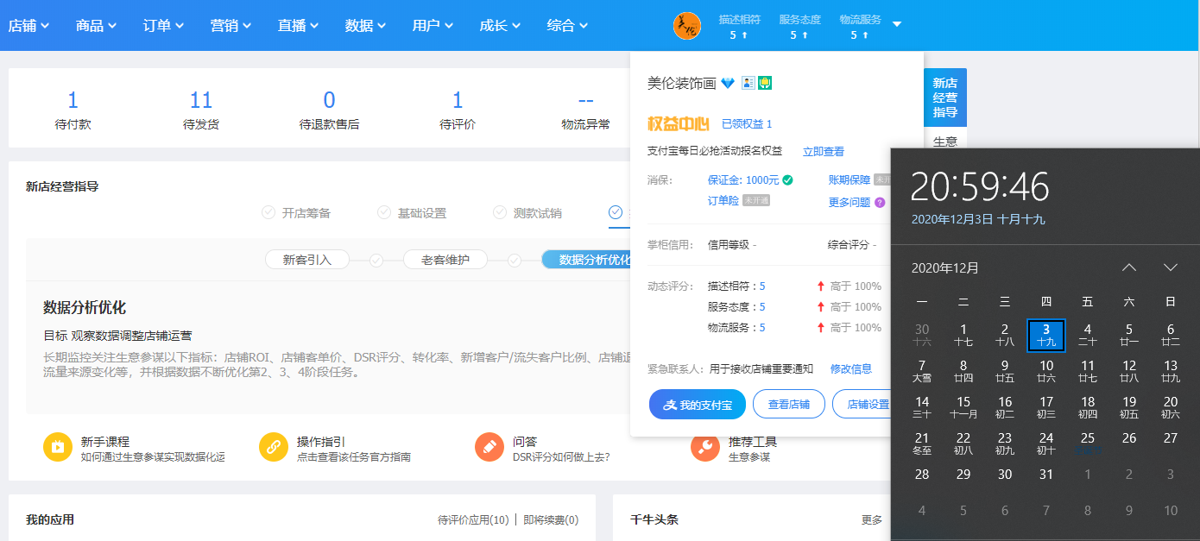
Task: Click 修改信息 link for emergency contact
Action: [851, 368]
